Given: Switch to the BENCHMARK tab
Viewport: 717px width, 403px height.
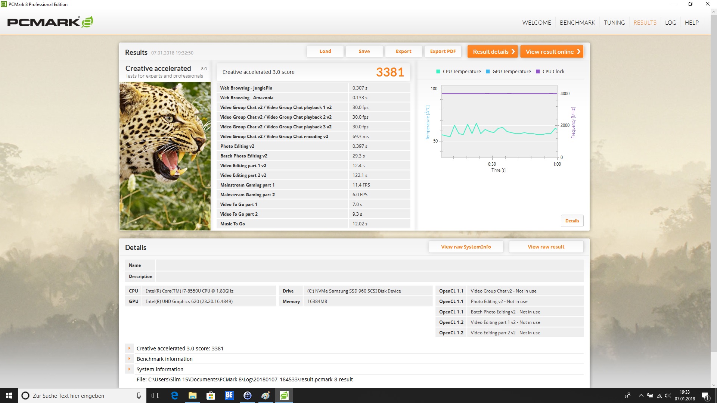Looking at the screenshot, I should point(577,22).
